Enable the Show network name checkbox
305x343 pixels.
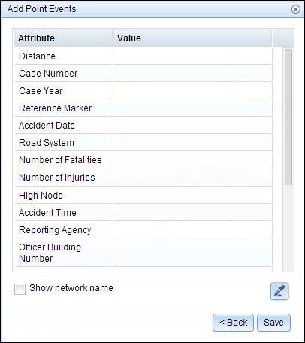click(x=20, y=289)
